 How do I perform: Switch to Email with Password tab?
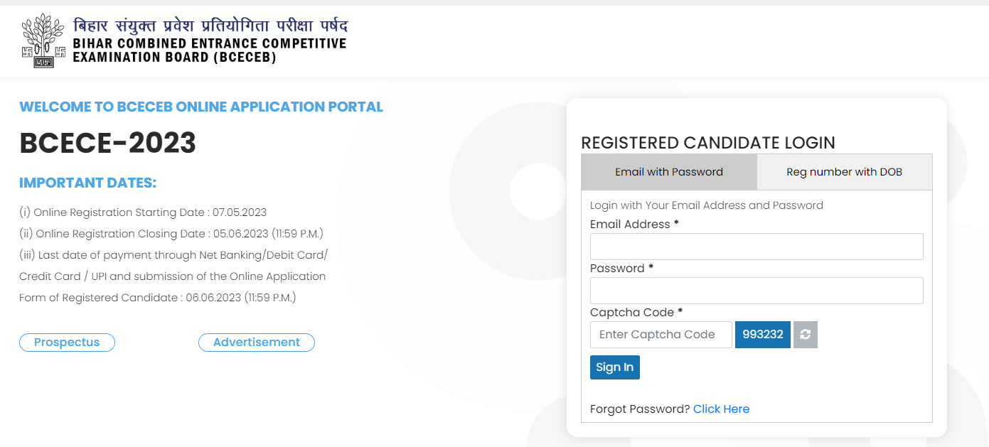click(x=669, y=172)
